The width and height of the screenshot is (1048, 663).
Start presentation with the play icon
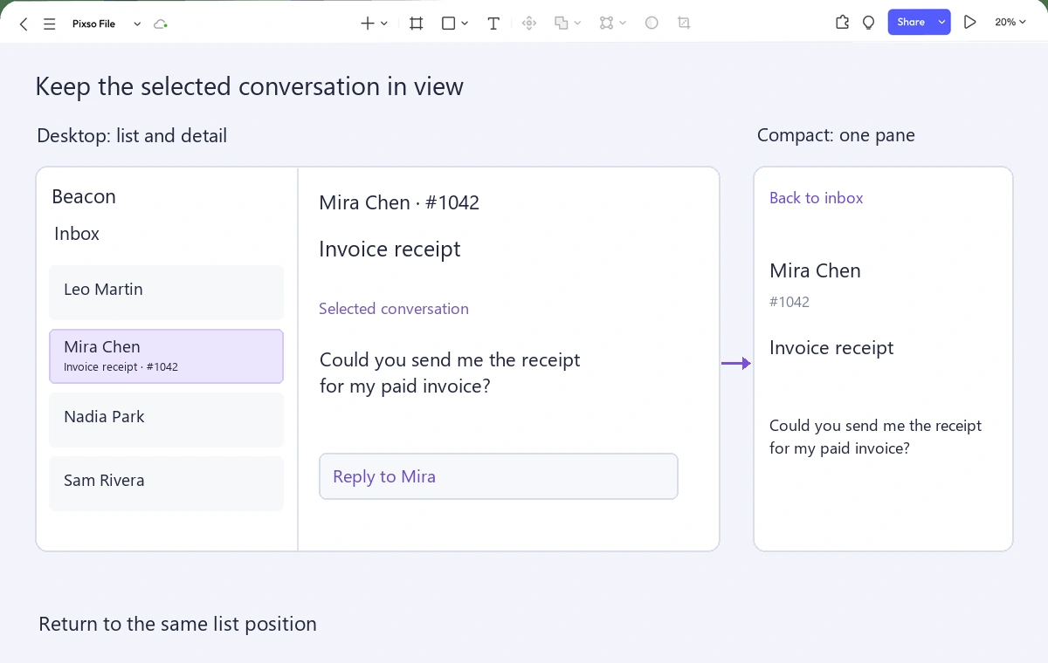click(969, 23)
